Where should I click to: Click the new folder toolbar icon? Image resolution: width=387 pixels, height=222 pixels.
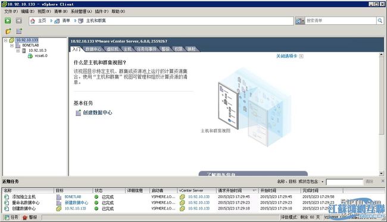(x=8, y=31)
